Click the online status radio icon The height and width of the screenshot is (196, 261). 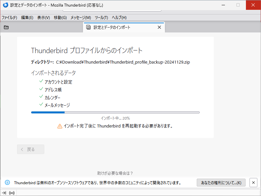coord(12,193)
